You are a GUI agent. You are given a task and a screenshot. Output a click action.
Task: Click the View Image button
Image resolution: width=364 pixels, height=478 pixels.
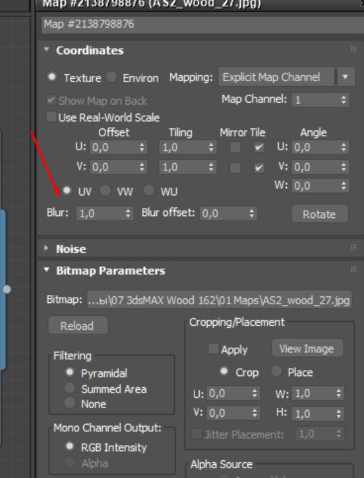click(x=307, y=348)
